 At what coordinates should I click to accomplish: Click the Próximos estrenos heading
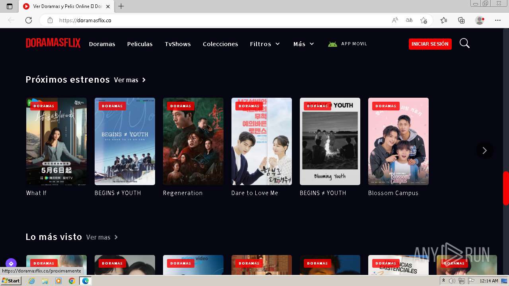[68, 79]
